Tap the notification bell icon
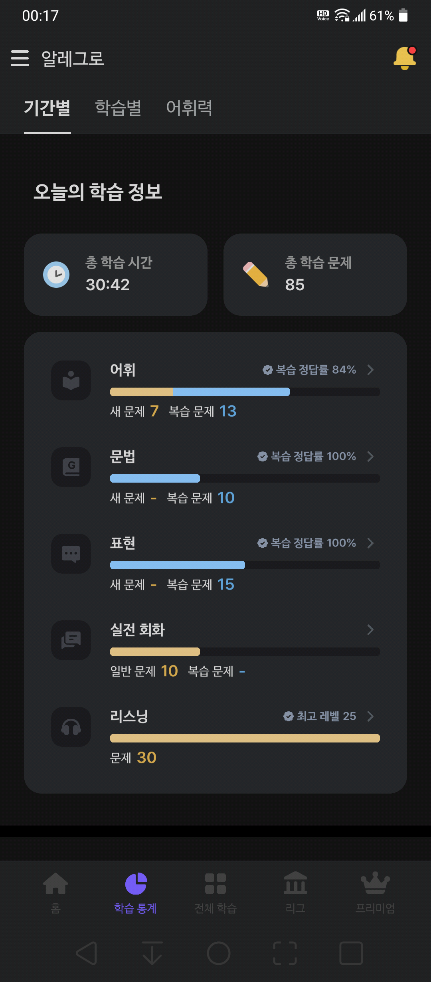 click(405, 58)
